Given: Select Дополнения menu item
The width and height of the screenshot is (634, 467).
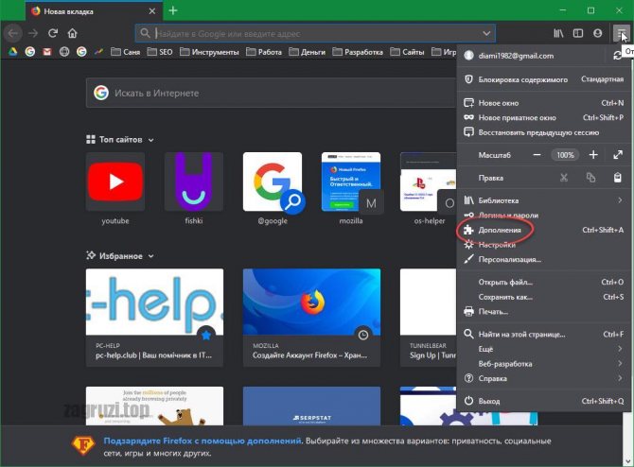Looking at the screenshot, I should pos(543,230).
